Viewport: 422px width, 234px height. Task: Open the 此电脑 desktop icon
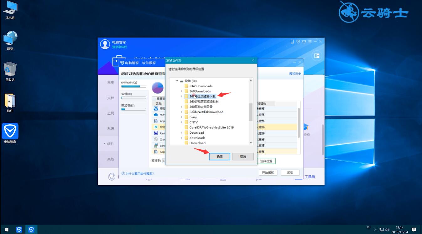(x=10, y=10)
